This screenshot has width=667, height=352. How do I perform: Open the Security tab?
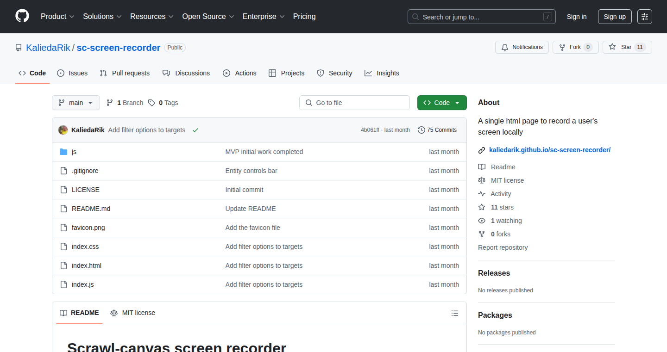click(334, 73)
